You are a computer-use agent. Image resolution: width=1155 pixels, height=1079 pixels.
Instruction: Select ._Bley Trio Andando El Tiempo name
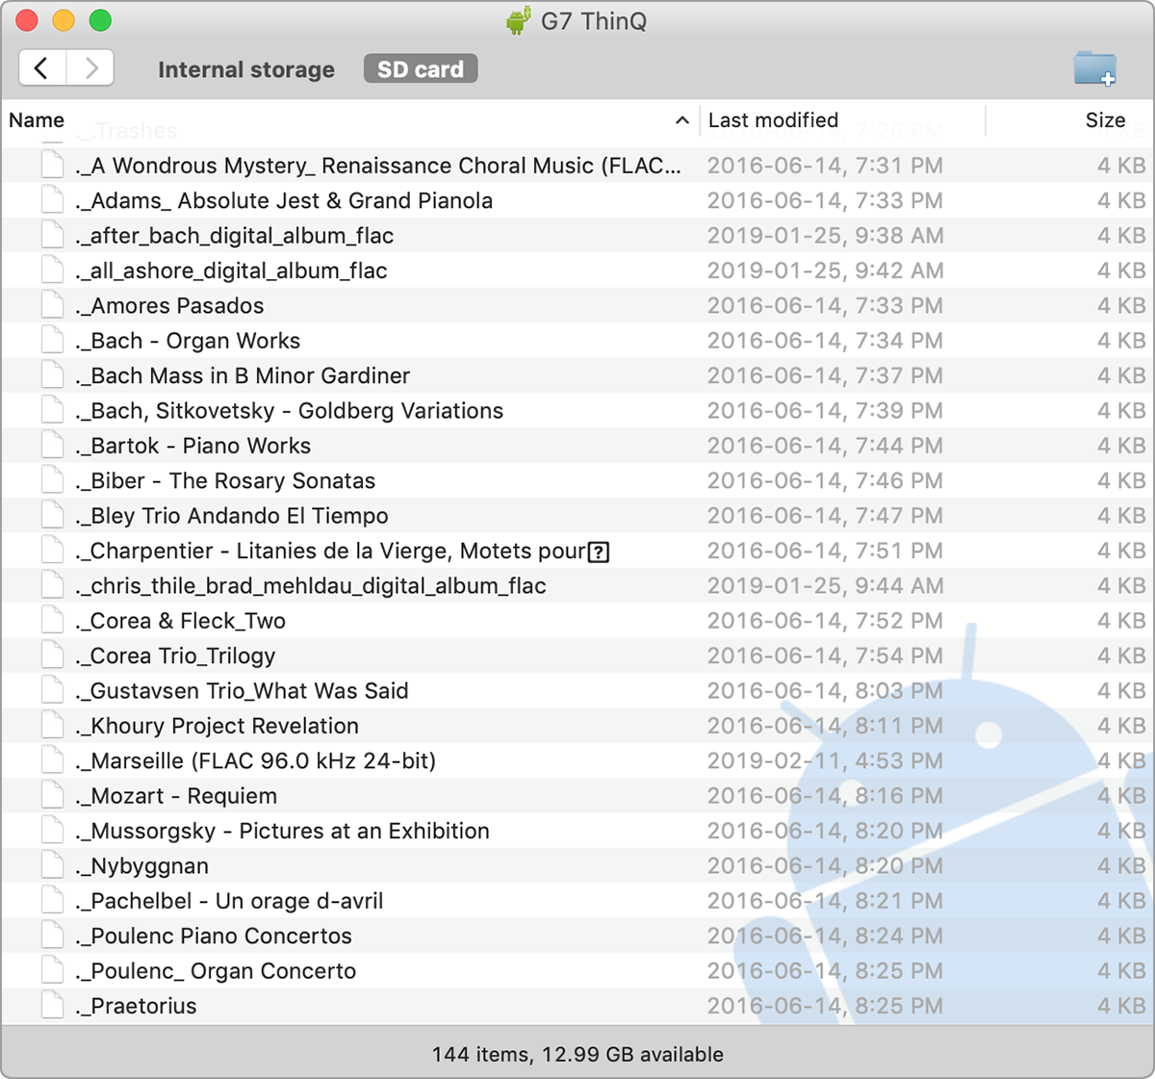coord(232,516)
